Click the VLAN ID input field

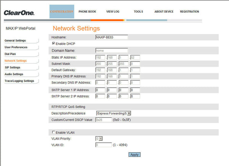pyautogui.click(x=103, y=145)
